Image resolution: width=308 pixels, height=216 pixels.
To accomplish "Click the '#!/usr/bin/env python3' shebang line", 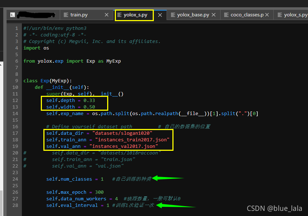I will (x=55, y=28).
